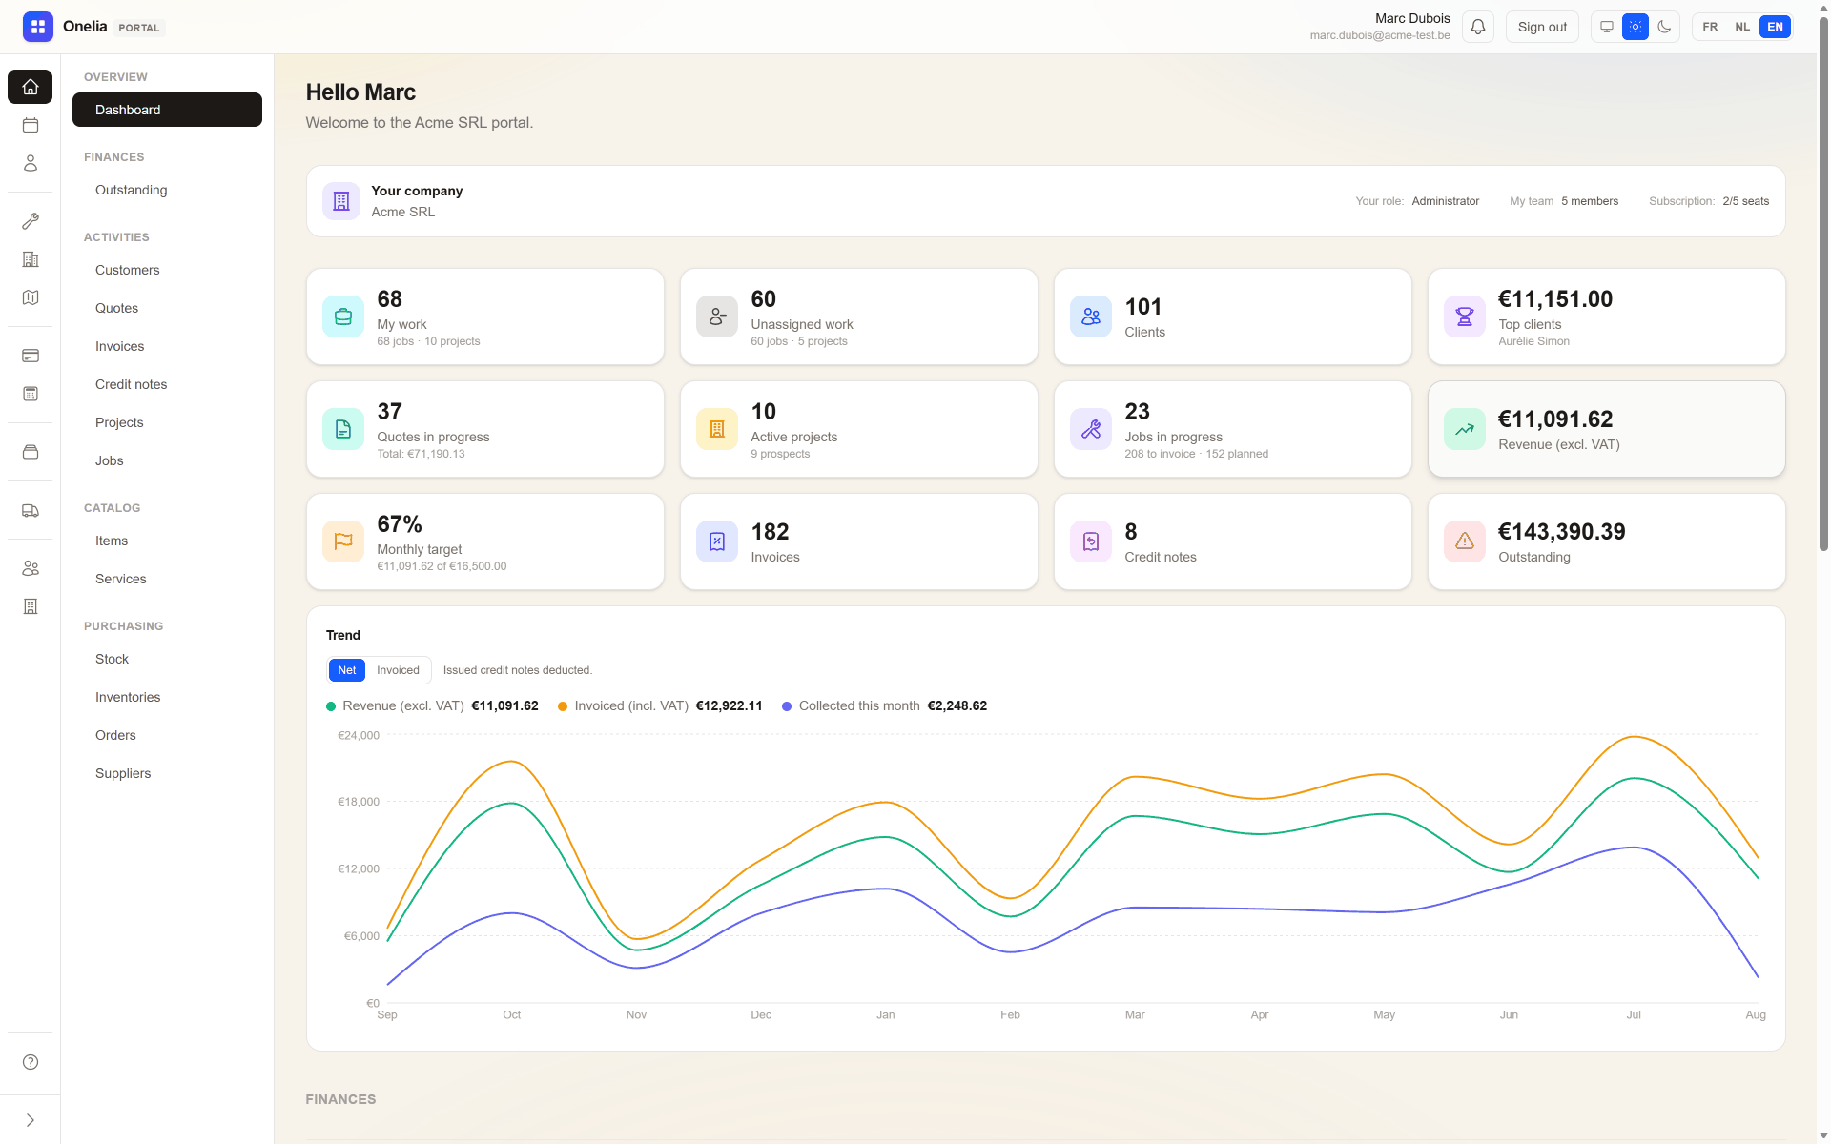Click the credit card icon in rail
Viewport: 1831px width, 1144px height.
coord(31,356)
